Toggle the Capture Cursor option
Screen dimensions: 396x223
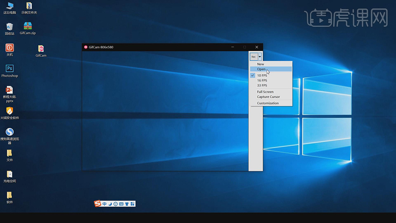point(268,97)
